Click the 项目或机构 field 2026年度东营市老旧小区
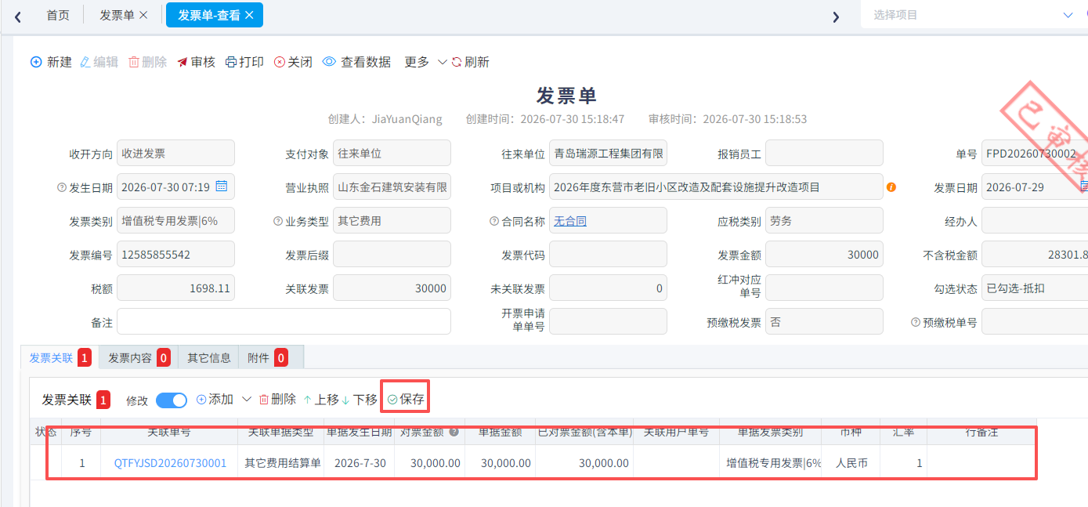The width and height of the screenshot is (1088, 507). [716, 187]
